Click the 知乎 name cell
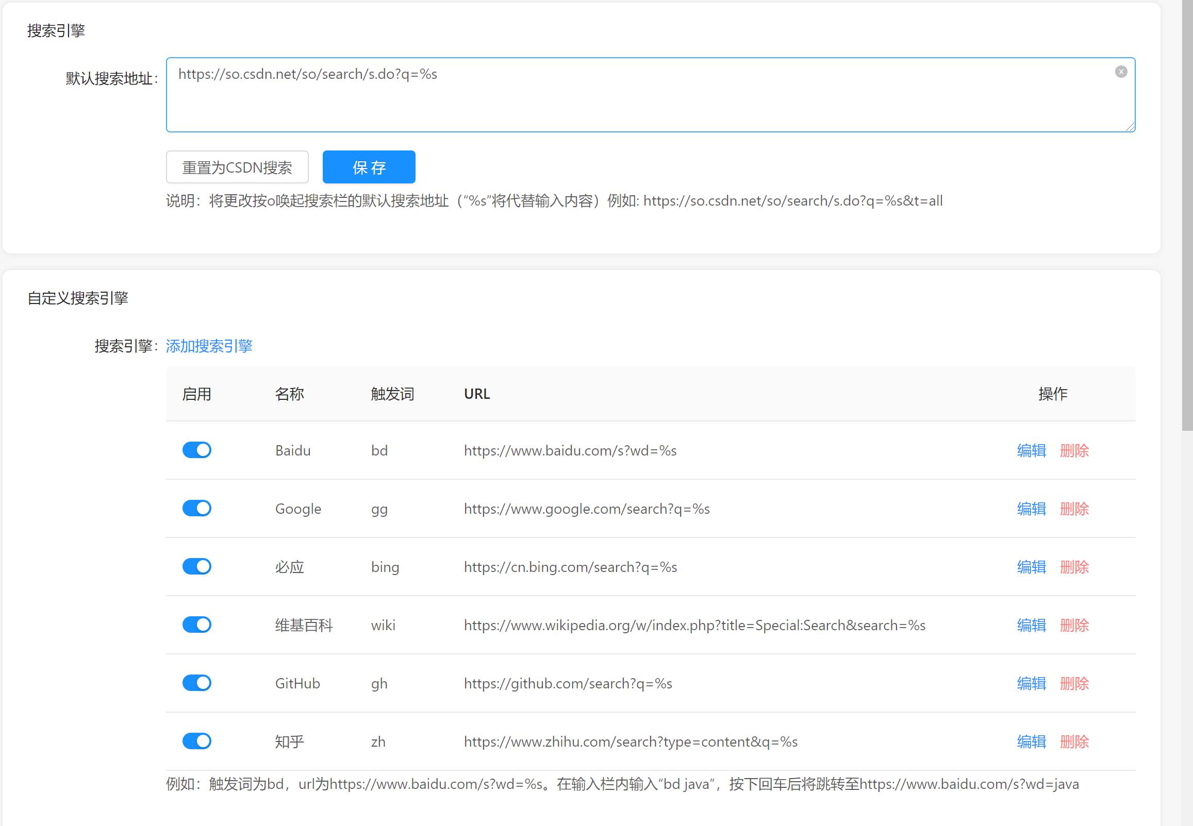 [289, 741]
